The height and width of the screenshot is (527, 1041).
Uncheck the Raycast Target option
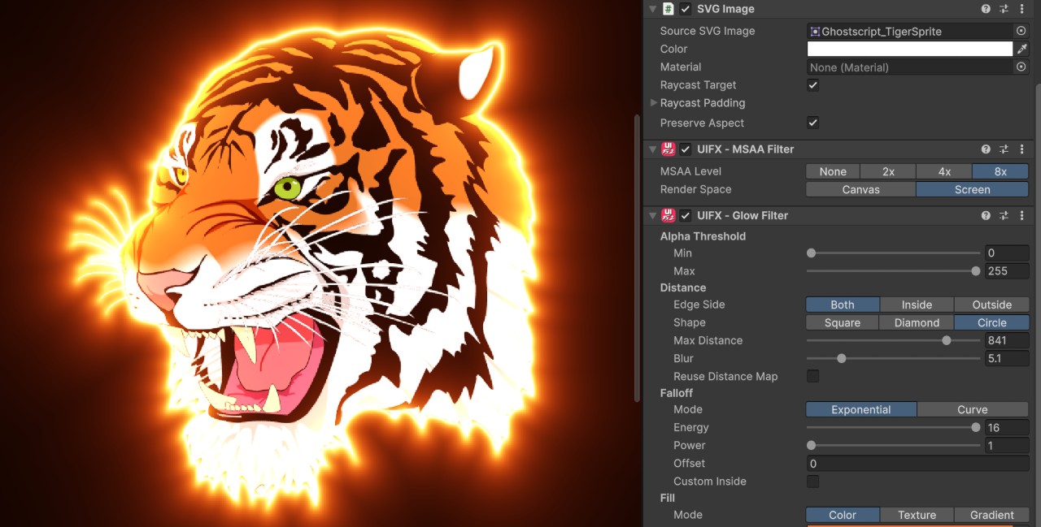pos(812,85)
